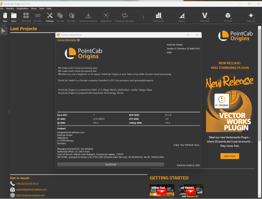Click the Send Email button
Screen dimensions: 262x199
(111, 164)
